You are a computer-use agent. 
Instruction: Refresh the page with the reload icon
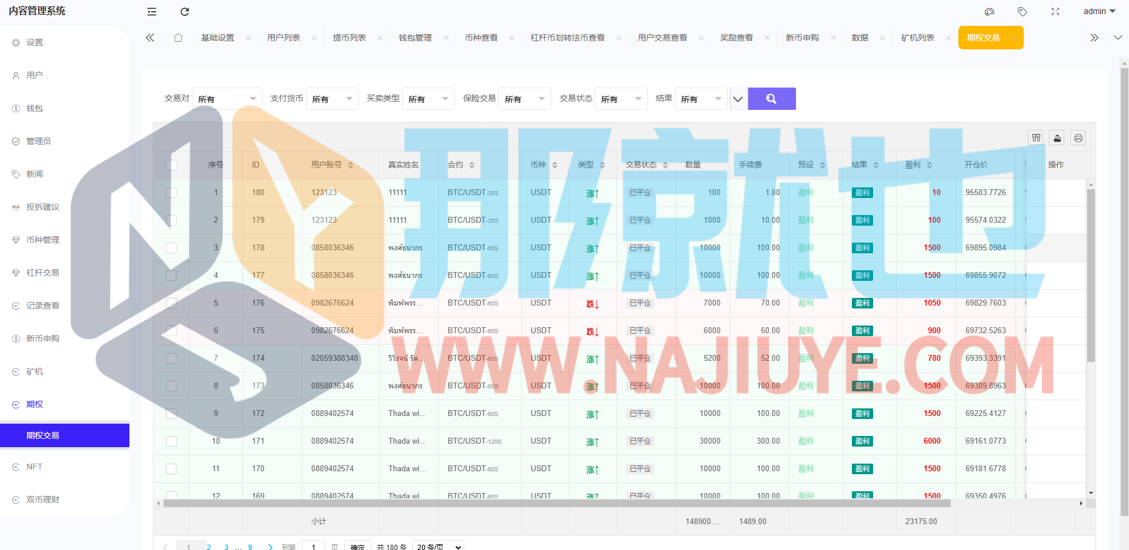click(185, 12)
